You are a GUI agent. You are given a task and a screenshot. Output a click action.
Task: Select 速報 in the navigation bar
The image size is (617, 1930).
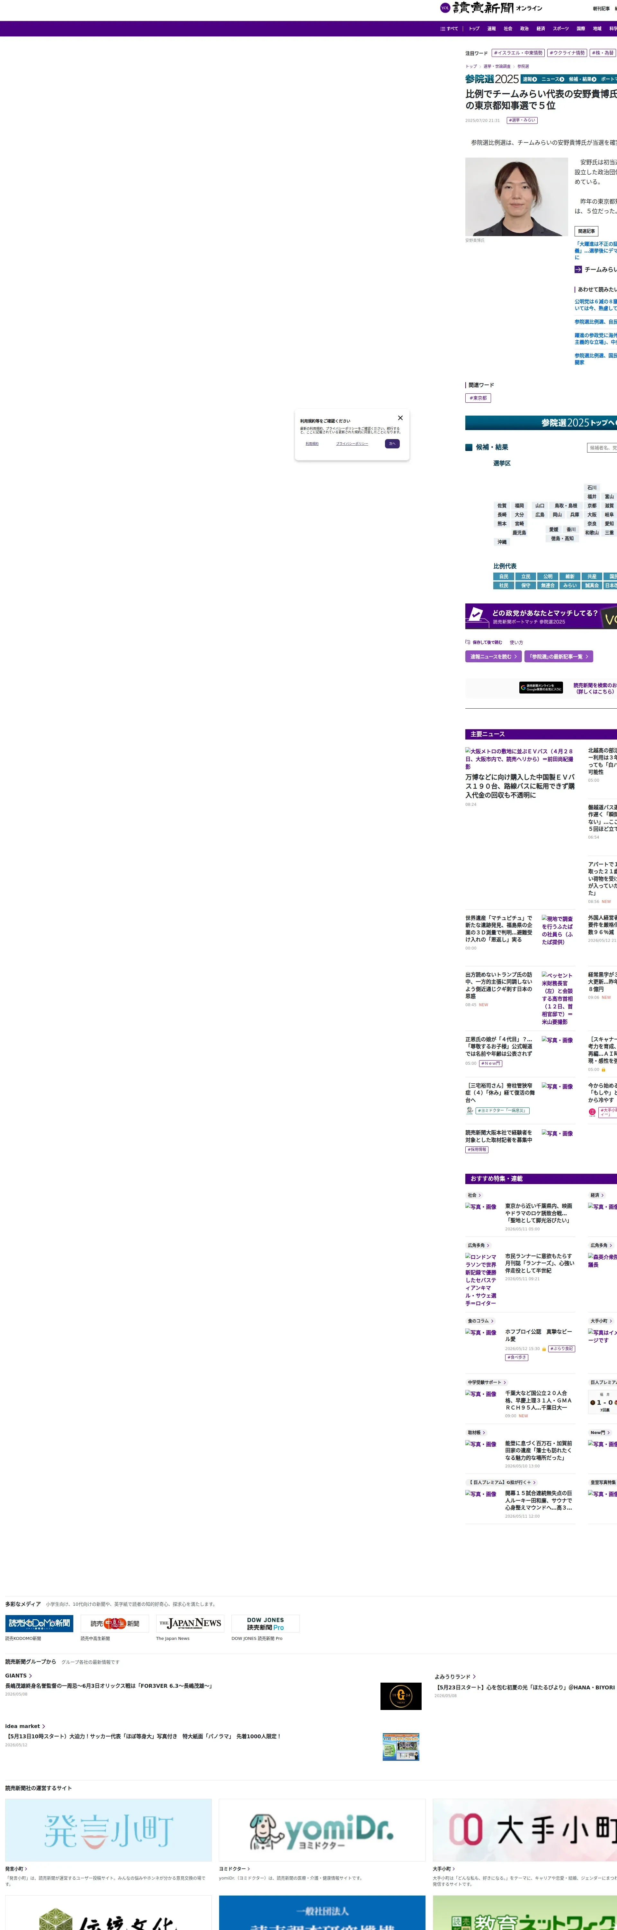(492, 29)
